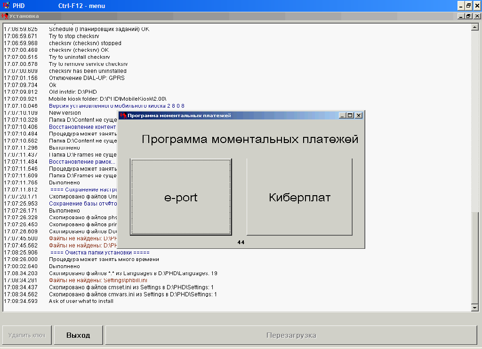Click red log line 'Файлы не найдены: Settings\phbill.ini'
482x349 pixels.
(x=98, y=280)
